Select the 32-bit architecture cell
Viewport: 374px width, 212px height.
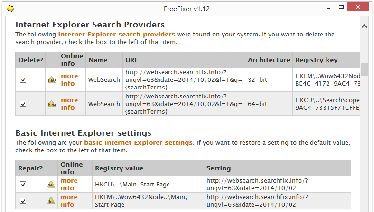coord(269,79)
